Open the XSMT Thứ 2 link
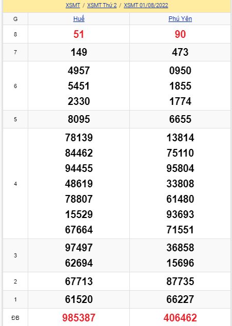Image resolution: width=232 pixels, height=326 pixels. (x=102, y=5)
